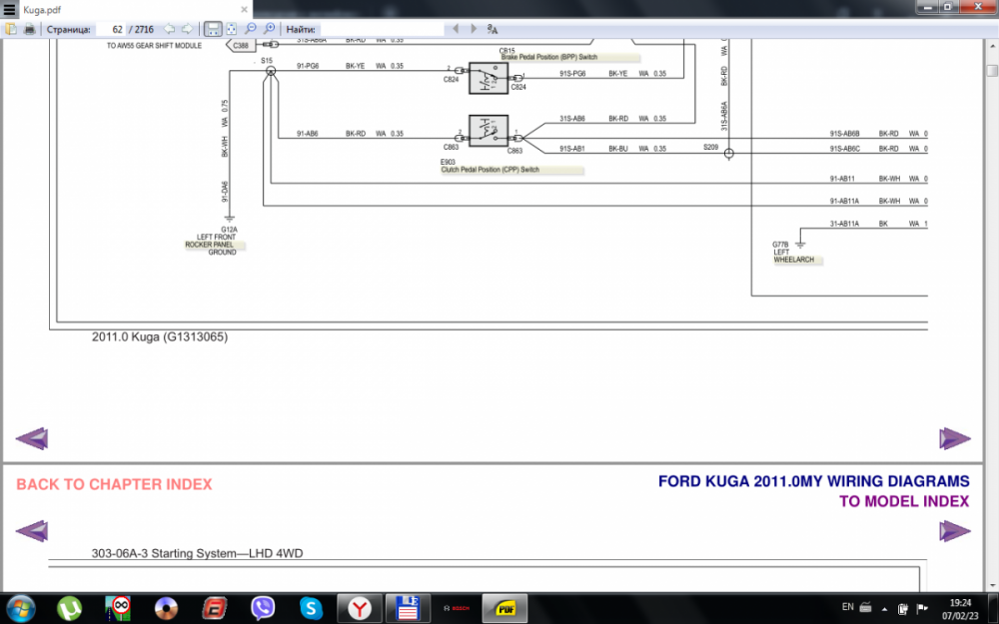Click the Brake Pedal Position switch symbol
The width and height of the screenshot is (999, 624).
489,78
